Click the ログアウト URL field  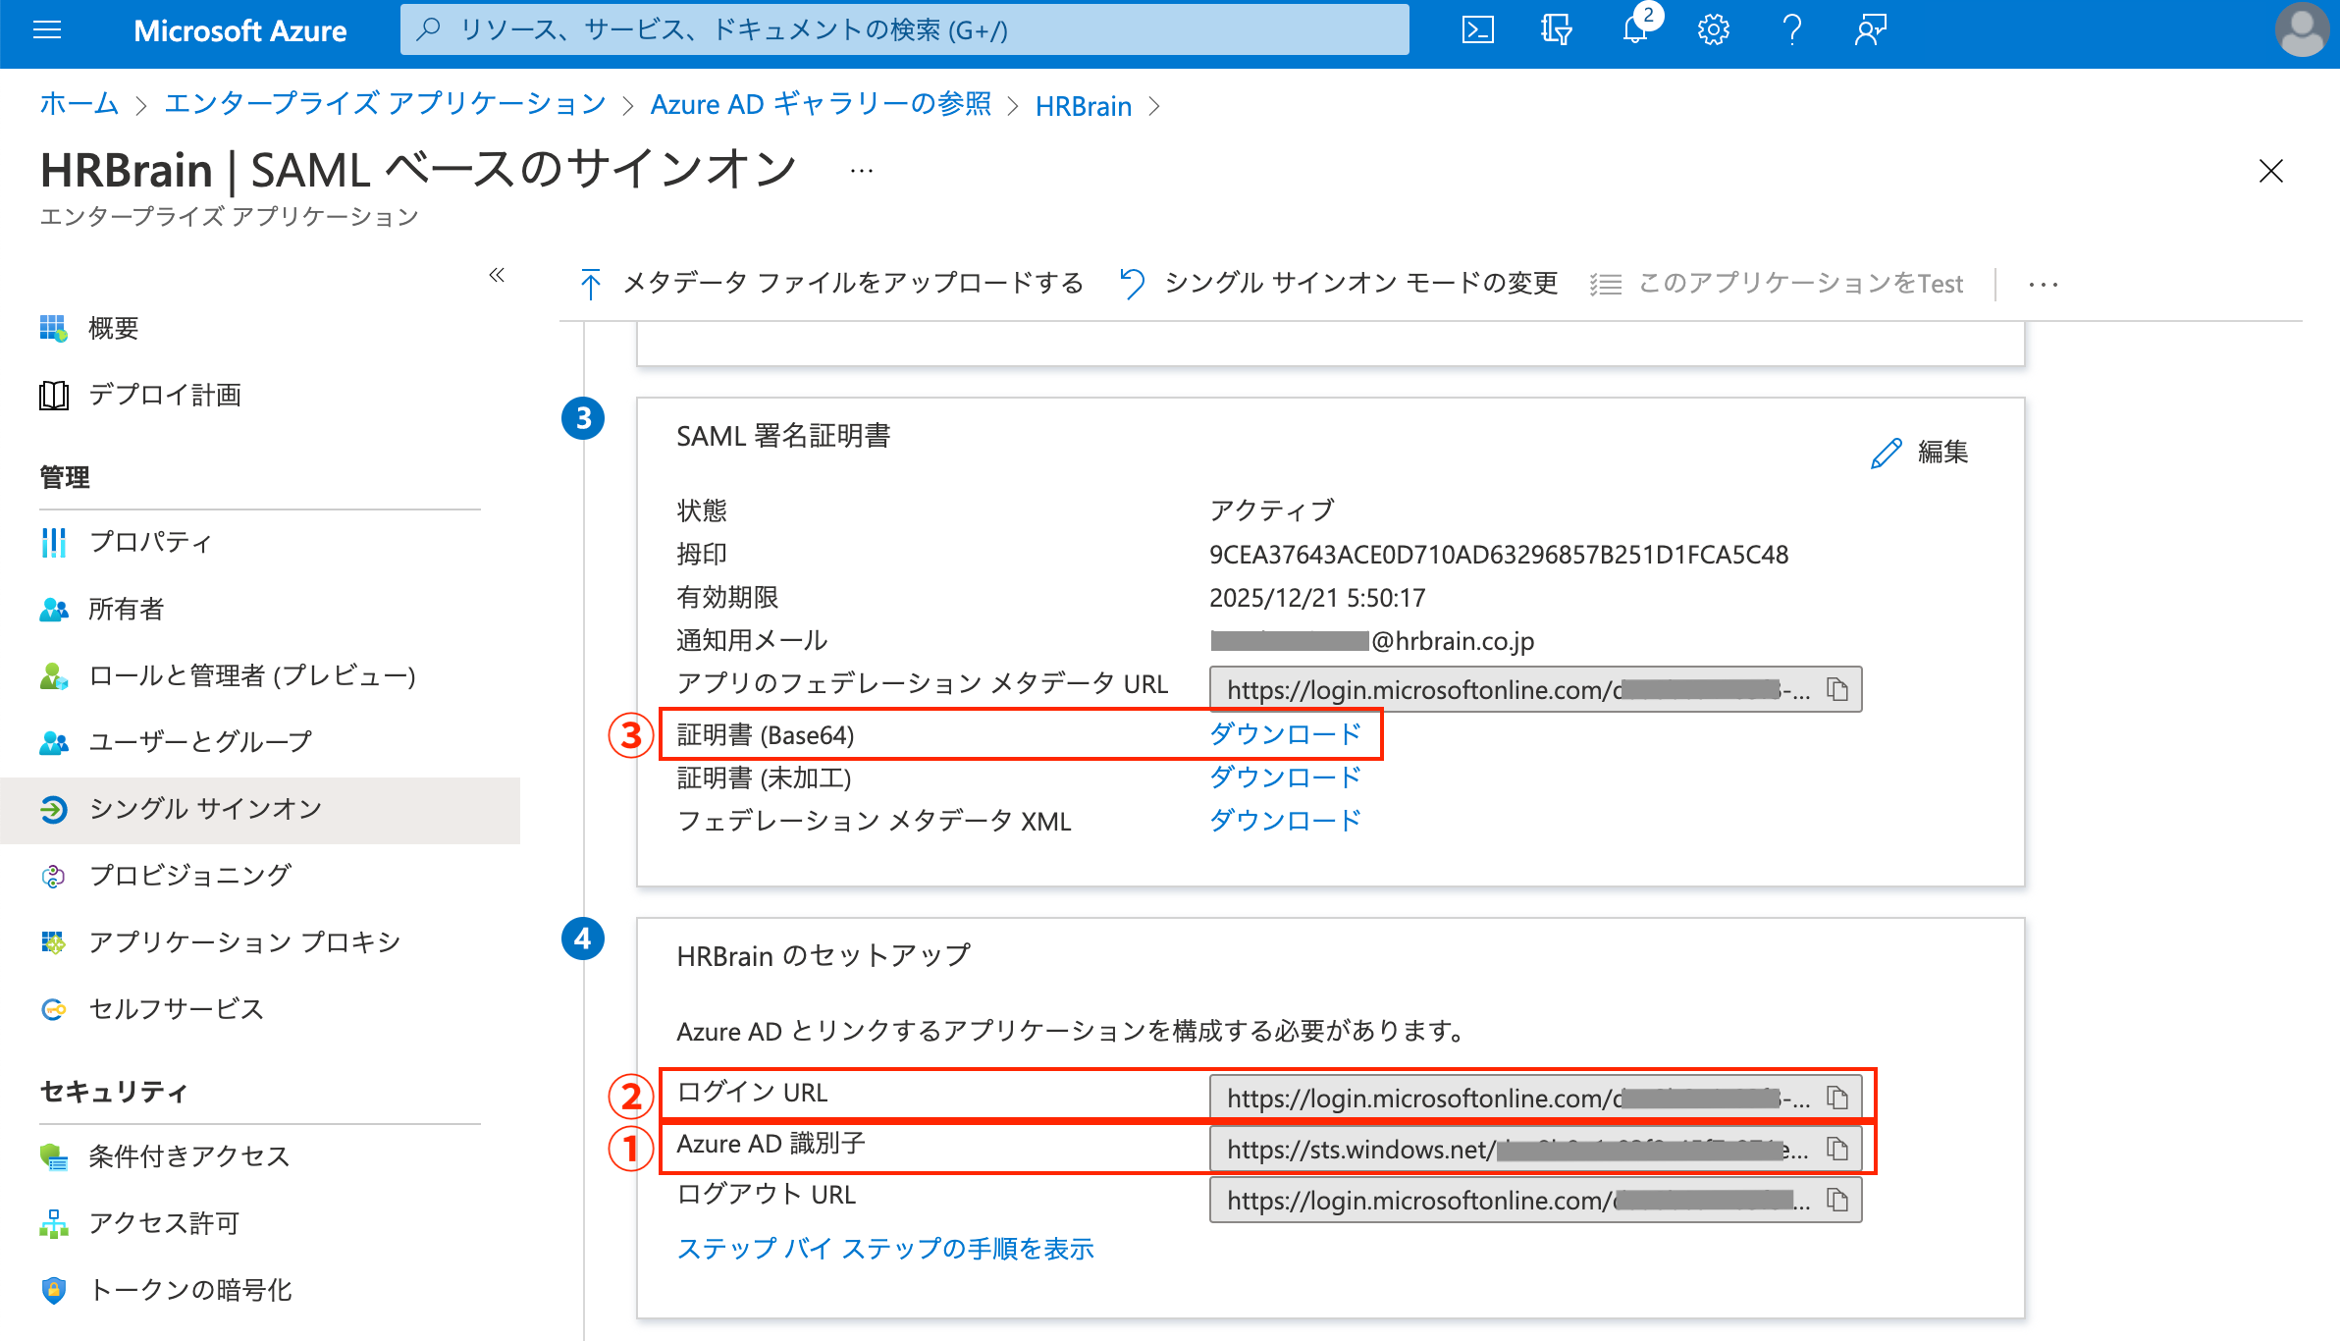tap(1536, 1200)
